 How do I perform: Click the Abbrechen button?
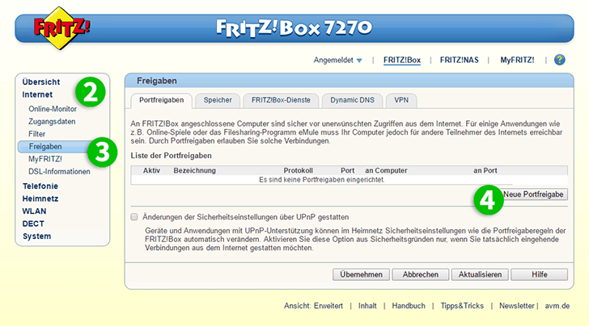pyautogui.click(x=421, y=274)
